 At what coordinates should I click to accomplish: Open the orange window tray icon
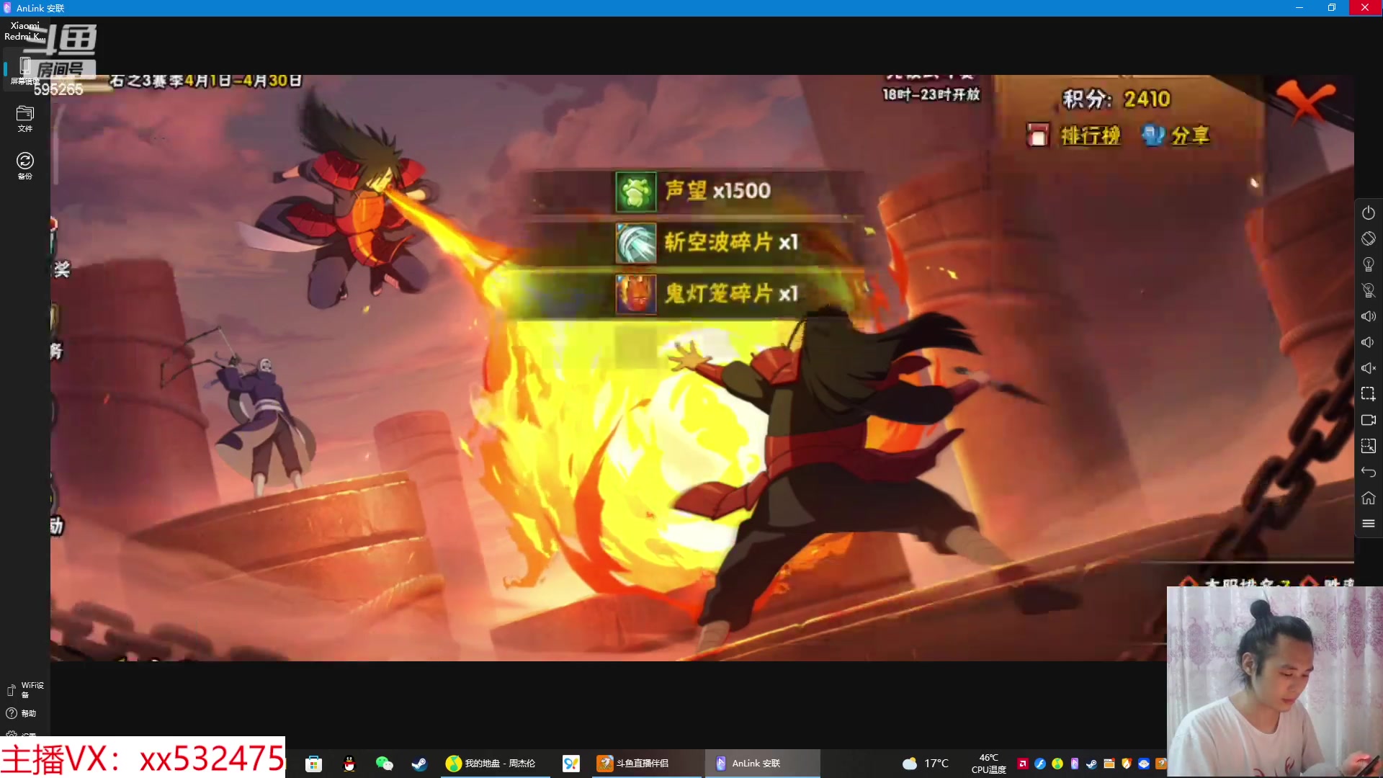[x=1109, y=764]
